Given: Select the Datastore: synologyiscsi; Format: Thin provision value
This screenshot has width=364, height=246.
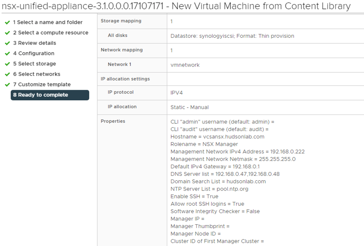Looking at the screenshot, I should click(232, 36).
